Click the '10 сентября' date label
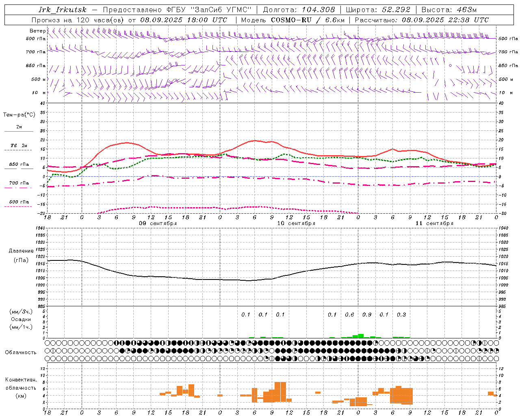 [x=296, y=223]
